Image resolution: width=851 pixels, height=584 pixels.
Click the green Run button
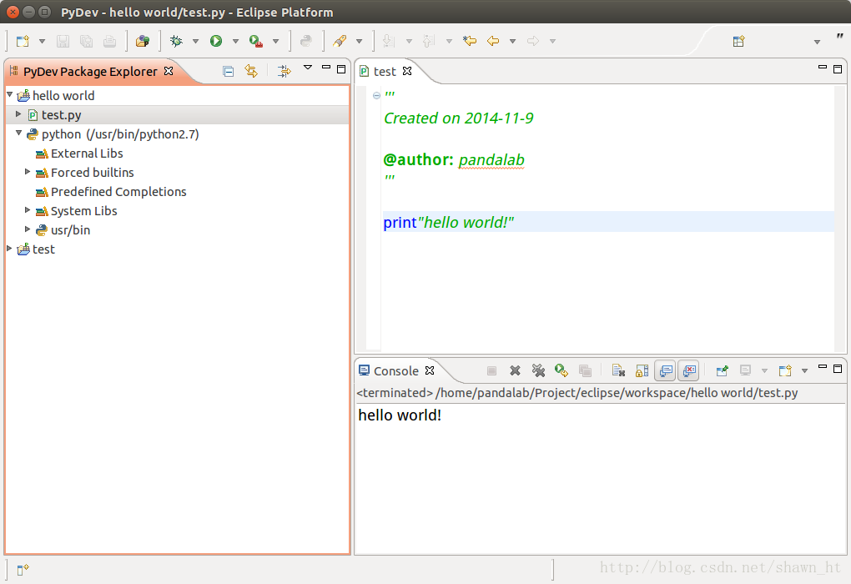[216, 41]
